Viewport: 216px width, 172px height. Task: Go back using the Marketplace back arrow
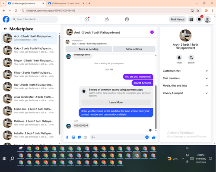click(x=5, y=29)
